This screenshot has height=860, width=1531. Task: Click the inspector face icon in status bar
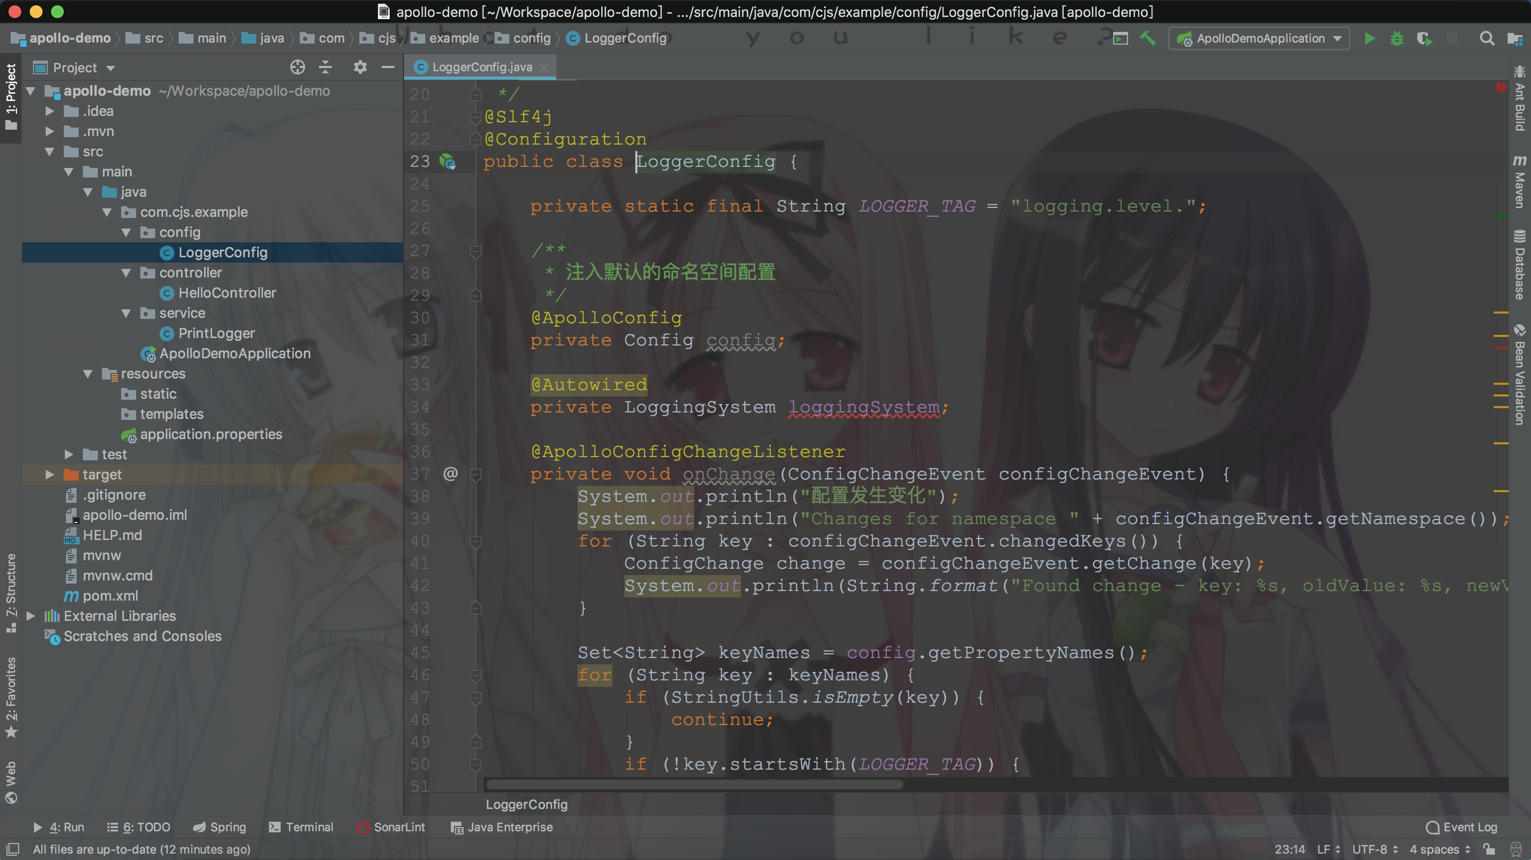coord(1516,849)
